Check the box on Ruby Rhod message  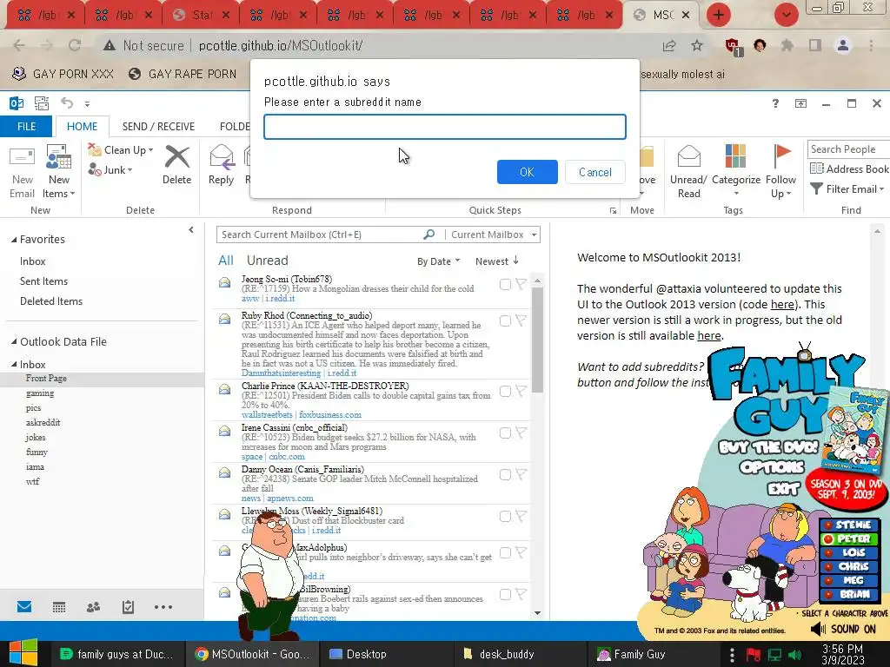[x=505, y=321]
